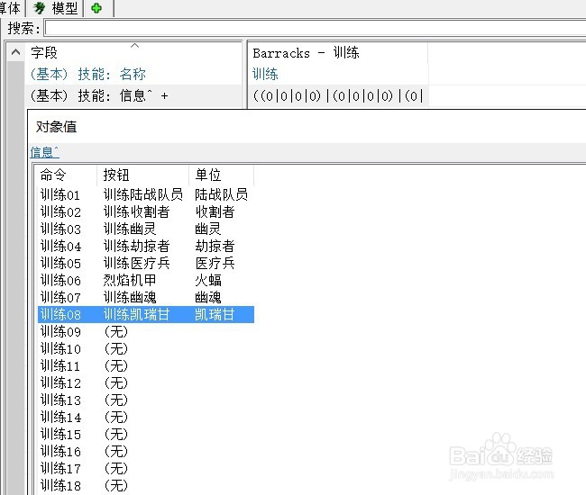This screenshot has width=586, height=495.
Task: Select the 收割者 unit cell
Action: [x=215, y=211]
